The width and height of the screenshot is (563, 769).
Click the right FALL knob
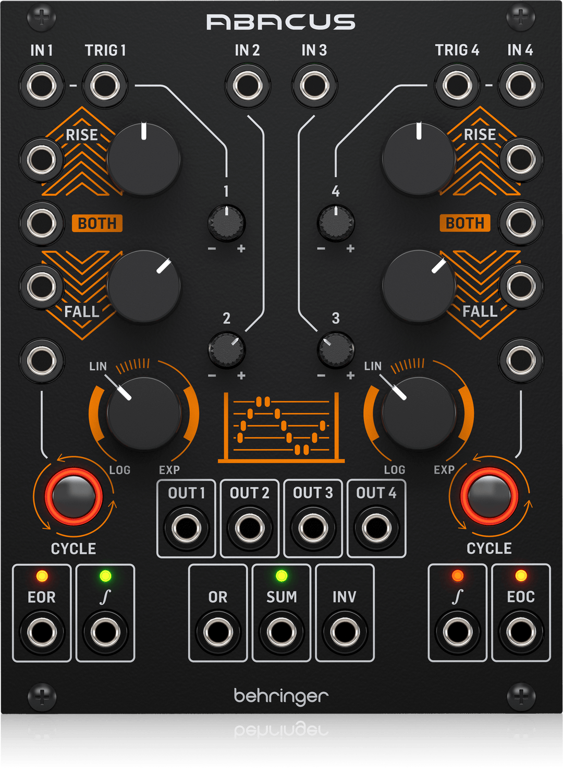point(419,286)
